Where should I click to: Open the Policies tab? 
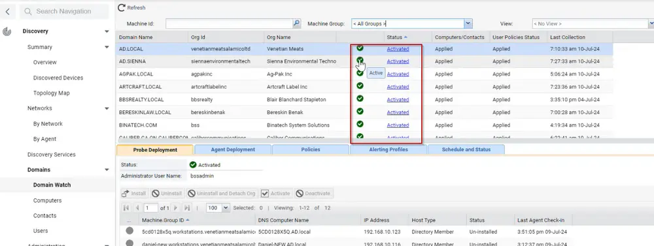coord(310,150)
